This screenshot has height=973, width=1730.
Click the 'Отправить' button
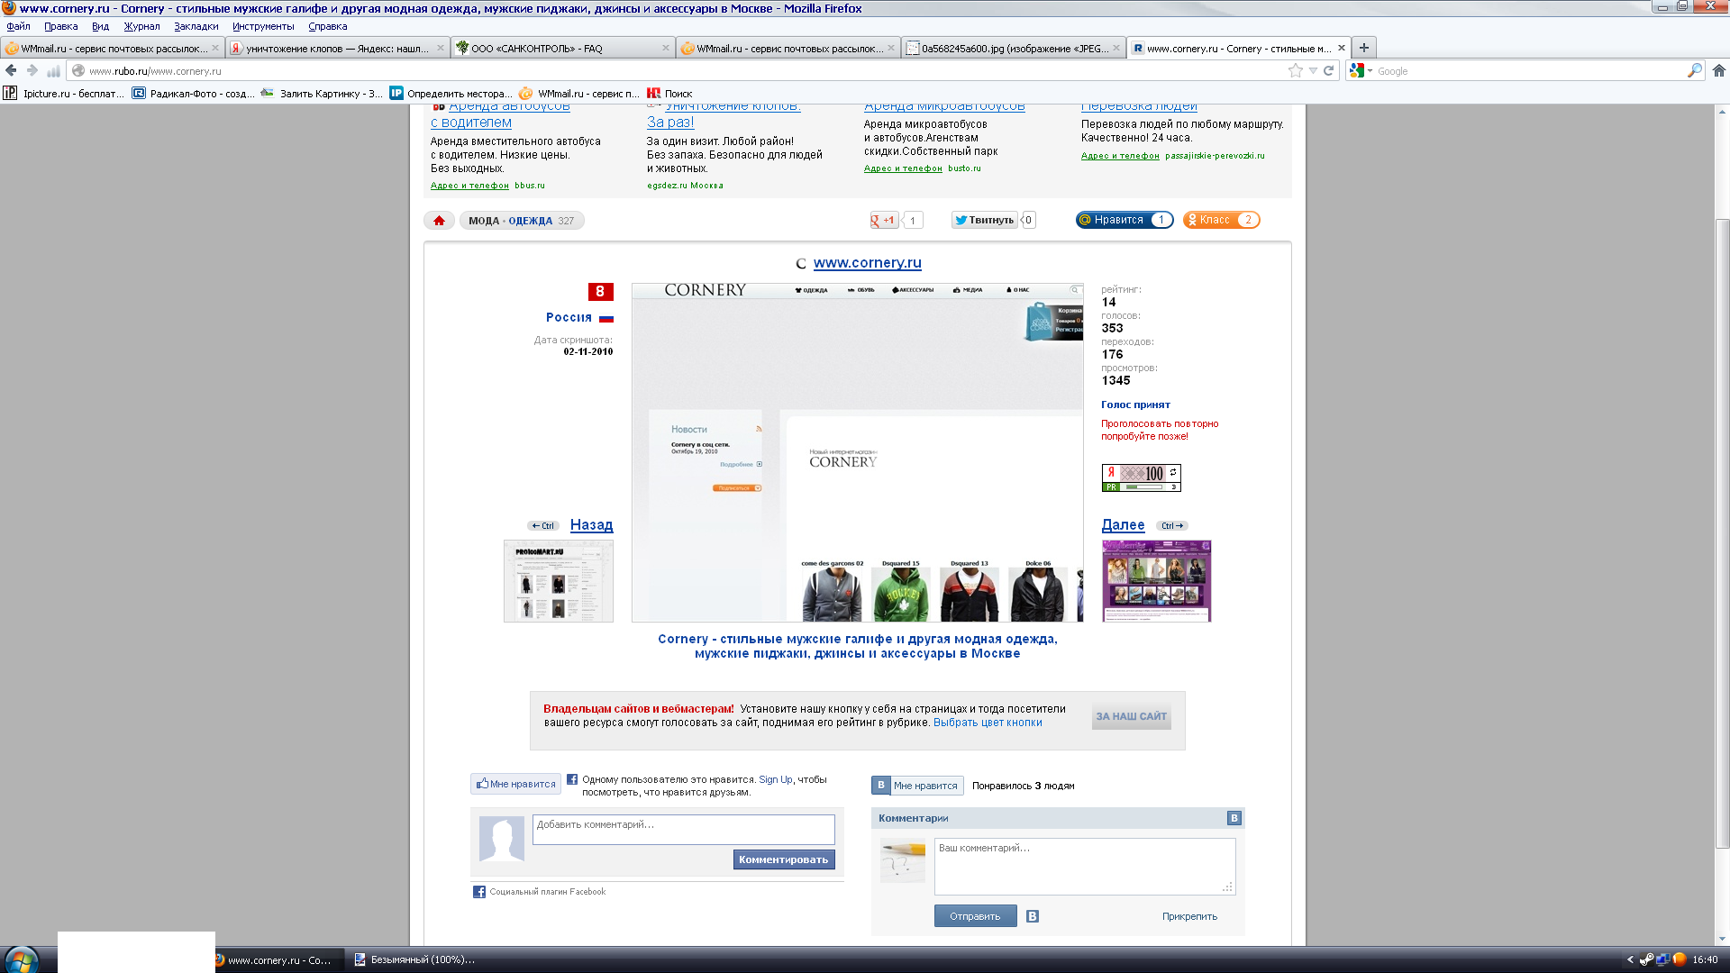(x=975, y=916)
